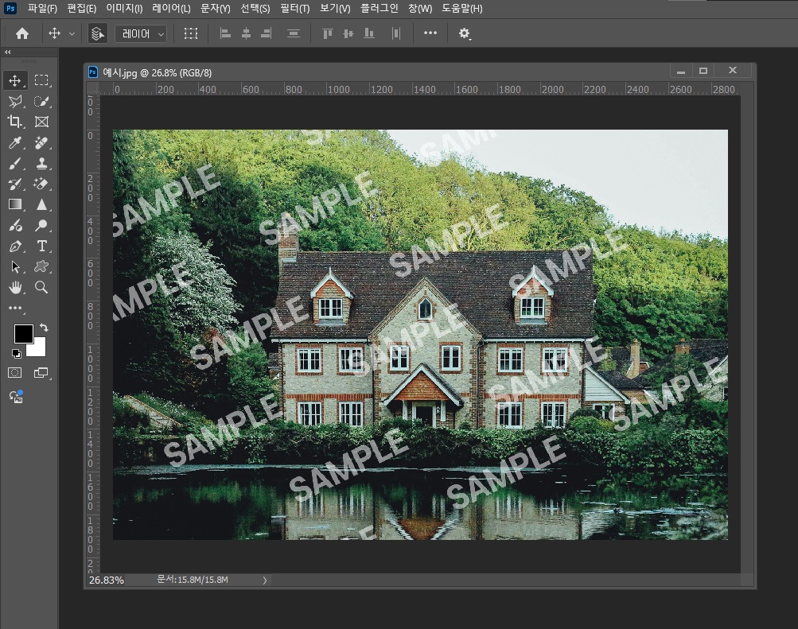This screenshot has width=798, height=629.
Task: Click the 예시.jpg document title bar
Action: (376, 72)
